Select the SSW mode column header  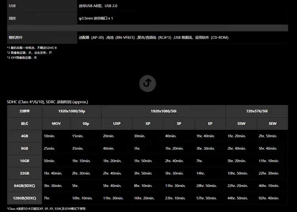(x=241, y=124)
